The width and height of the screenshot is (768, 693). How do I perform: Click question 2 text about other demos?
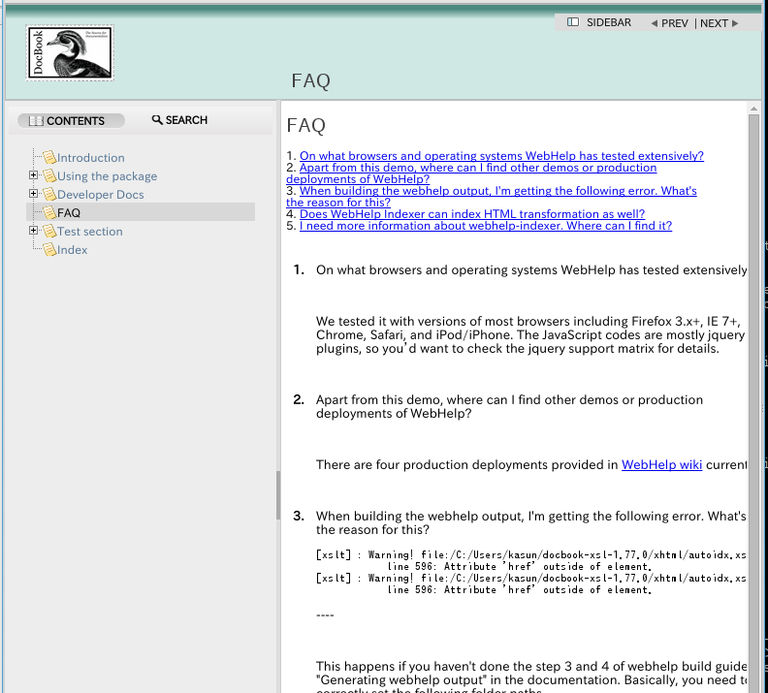[509, 406]
